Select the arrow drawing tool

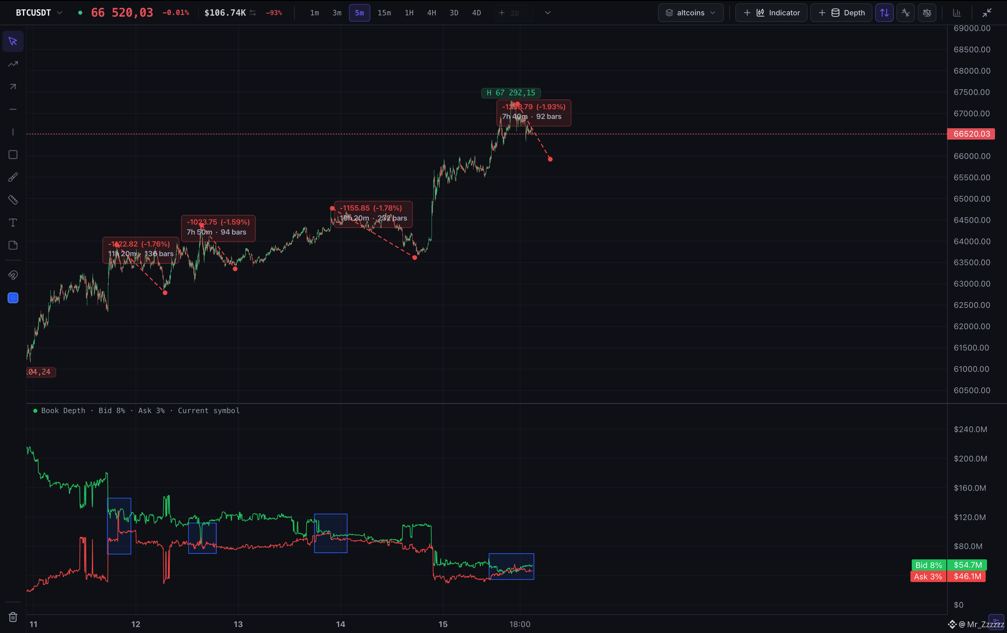pos(13,87)
